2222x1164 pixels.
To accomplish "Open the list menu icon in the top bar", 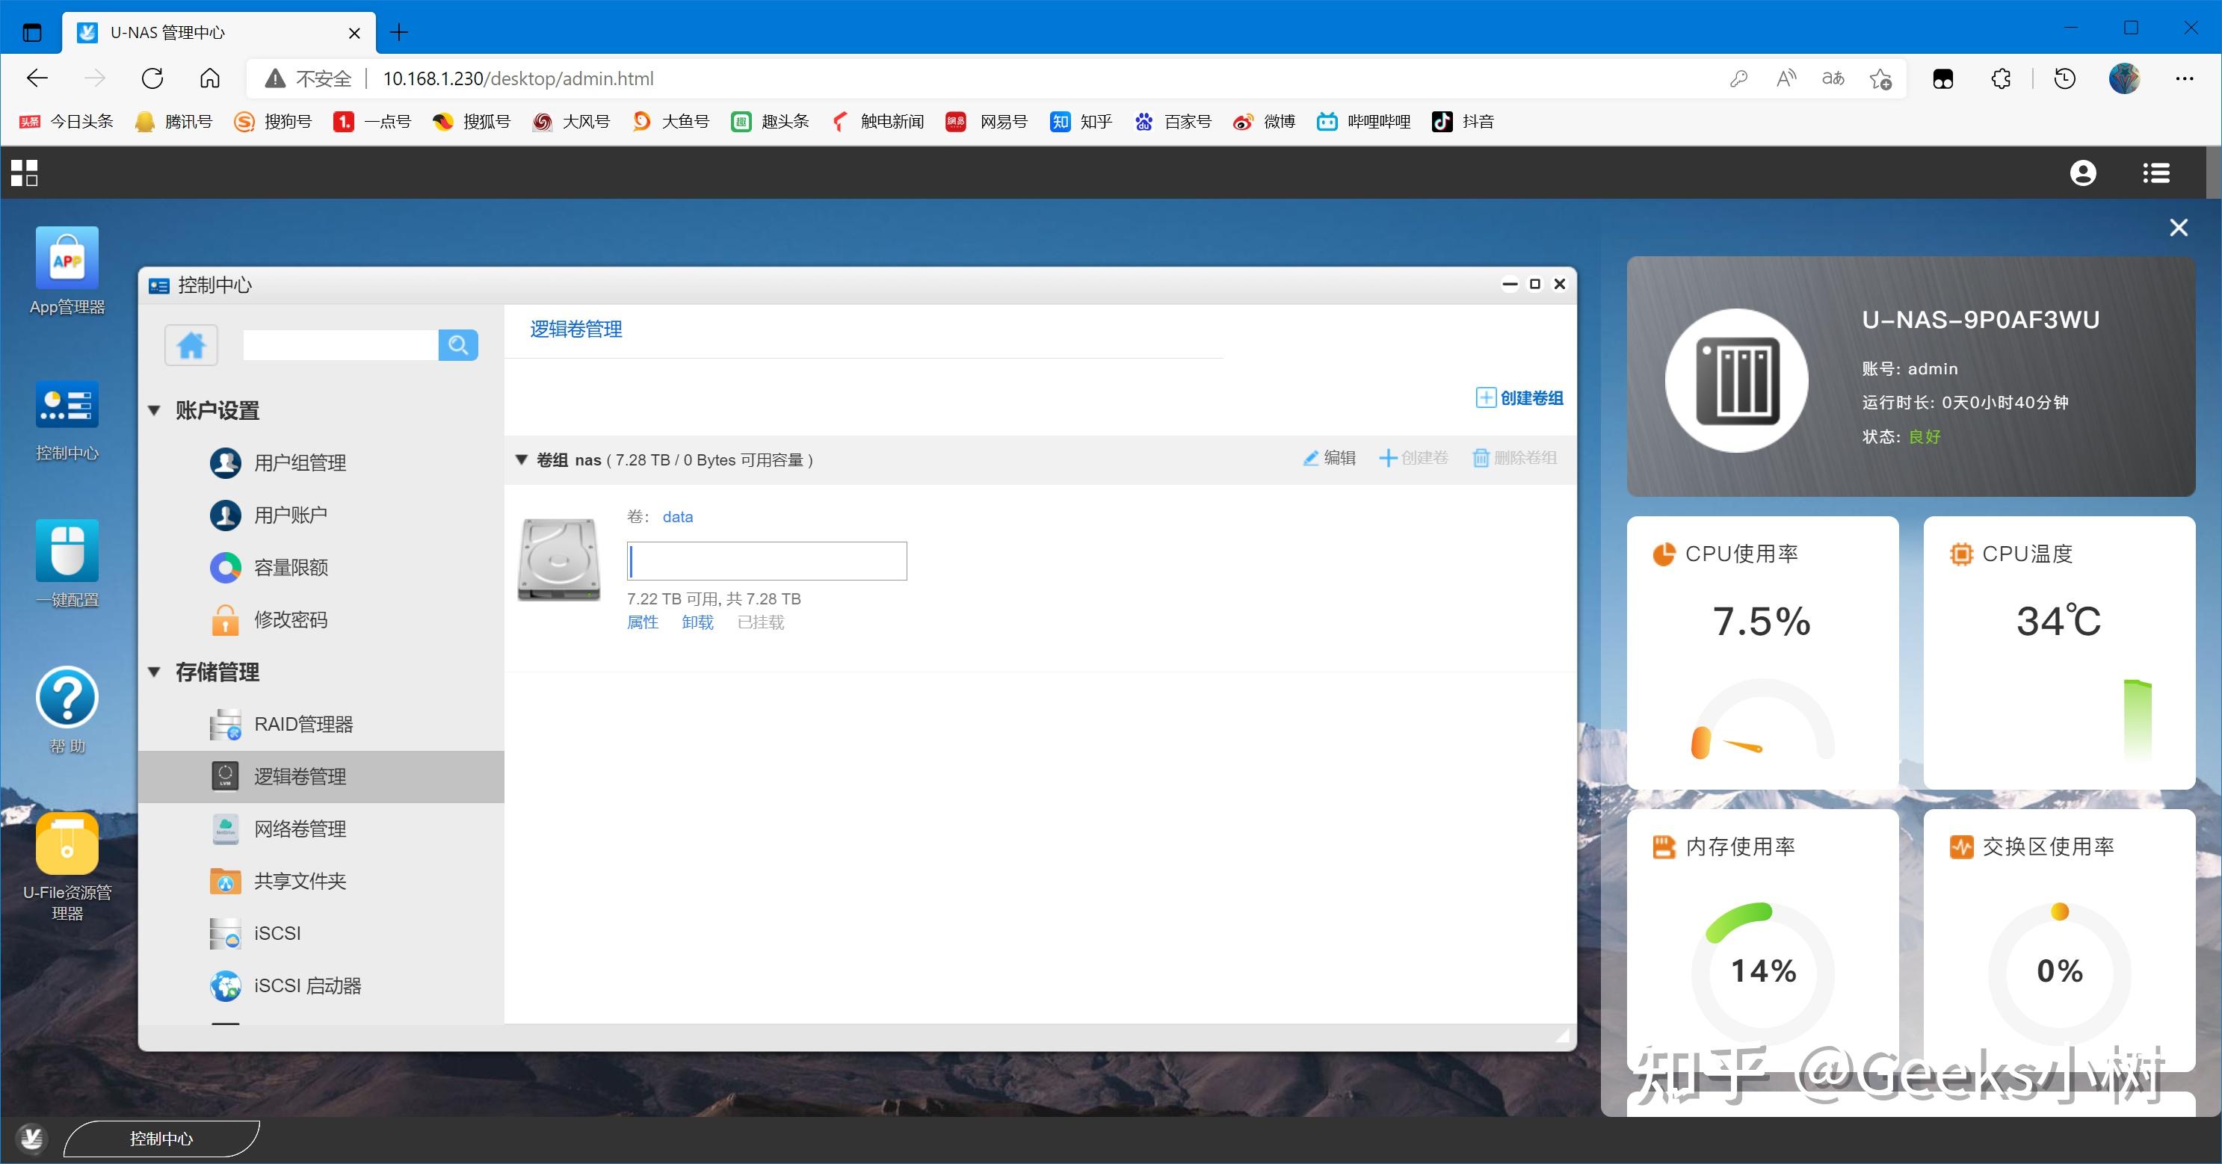I will coord(2155,173).
